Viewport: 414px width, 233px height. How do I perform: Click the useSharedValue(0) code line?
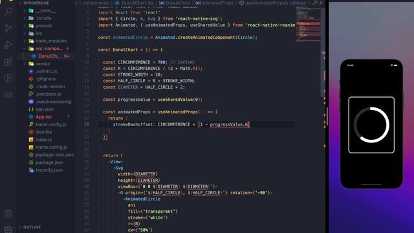(x=153, y=99)
